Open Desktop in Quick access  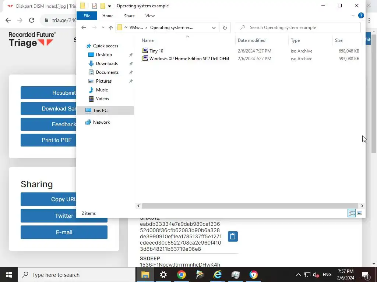point(104,55)
